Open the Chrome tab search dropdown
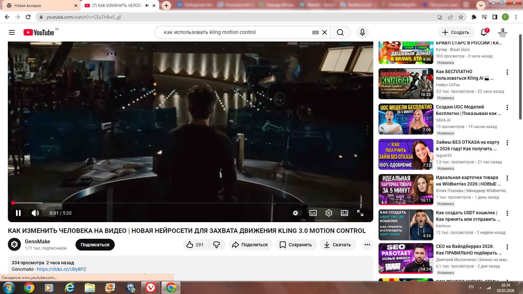This screenshot has height=294, width=523. pos(481,6)
